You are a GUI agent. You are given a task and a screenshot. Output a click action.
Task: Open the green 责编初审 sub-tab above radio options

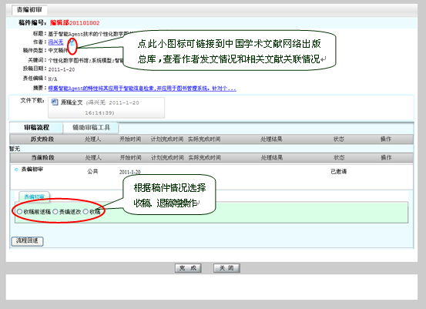[x=34, y=196]
